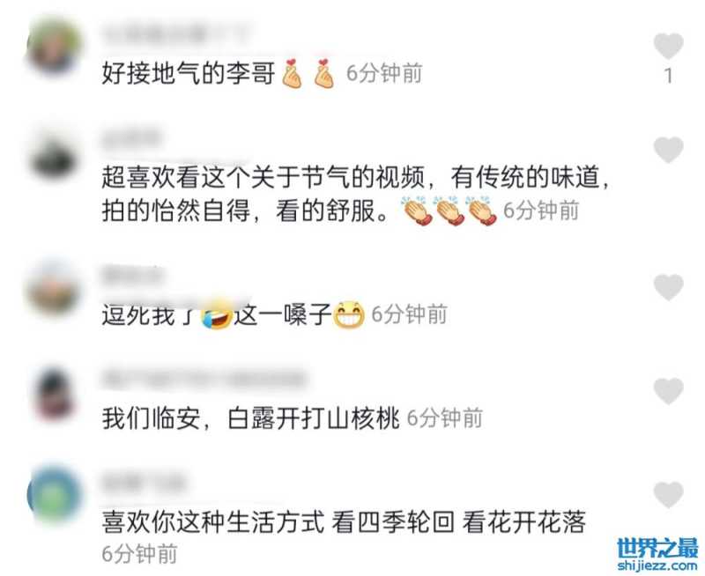The width and height of the screenshot is (705, 576).
Task: Like the comment about 节气的视频
Action: point(669,150)
